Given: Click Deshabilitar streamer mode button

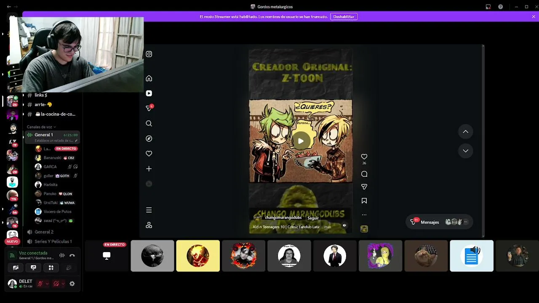Looking at the screenshot, I should [344, 17].
